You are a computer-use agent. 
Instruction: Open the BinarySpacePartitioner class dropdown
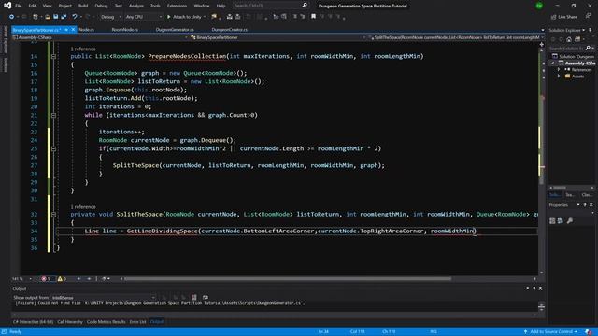278,37
